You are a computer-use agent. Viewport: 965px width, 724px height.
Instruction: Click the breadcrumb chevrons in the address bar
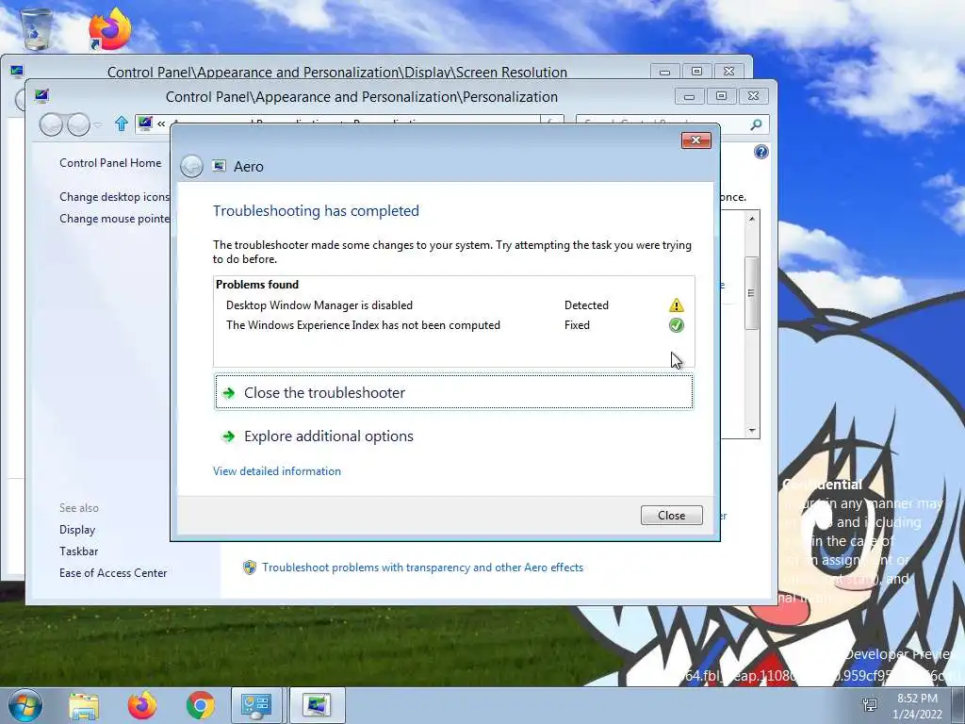(x=161, y=123)
